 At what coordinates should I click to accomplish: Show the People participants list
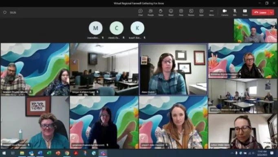tap(150, 12)
